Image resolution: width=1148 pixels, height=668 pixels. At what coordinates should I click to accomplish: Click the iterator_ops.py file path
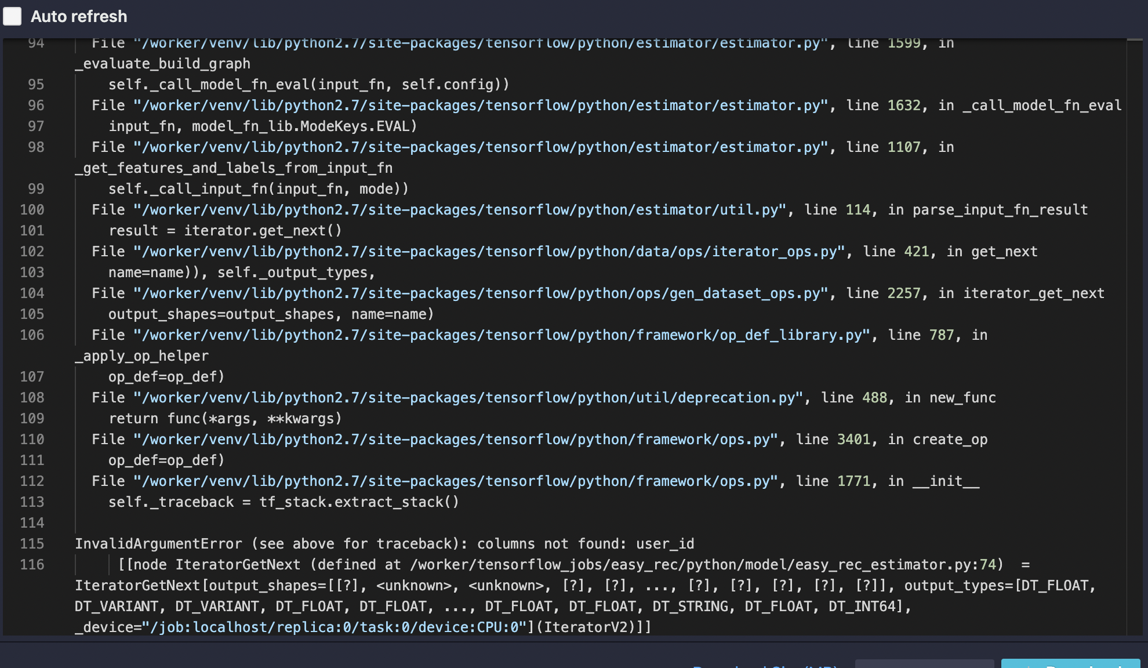click(x=489, y=252)
